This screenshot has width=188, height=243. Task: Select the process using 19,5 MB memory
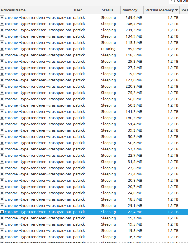(x=94, y=224)
